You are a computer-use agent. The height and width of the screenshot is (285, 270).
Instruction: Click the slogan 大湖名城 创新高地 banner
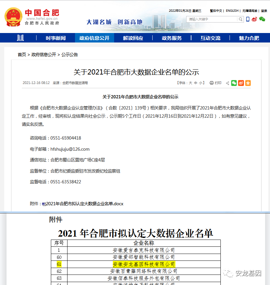point(114,22)
